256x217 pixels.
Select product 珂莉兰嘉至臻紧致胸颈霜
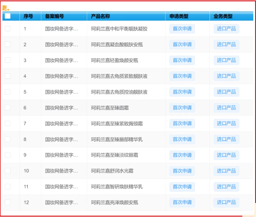coord(117,124)
